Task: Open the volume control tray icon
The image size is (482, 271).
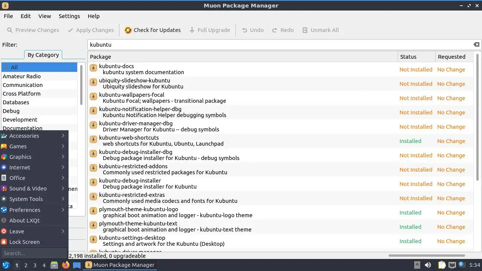Action: [428, 265]
